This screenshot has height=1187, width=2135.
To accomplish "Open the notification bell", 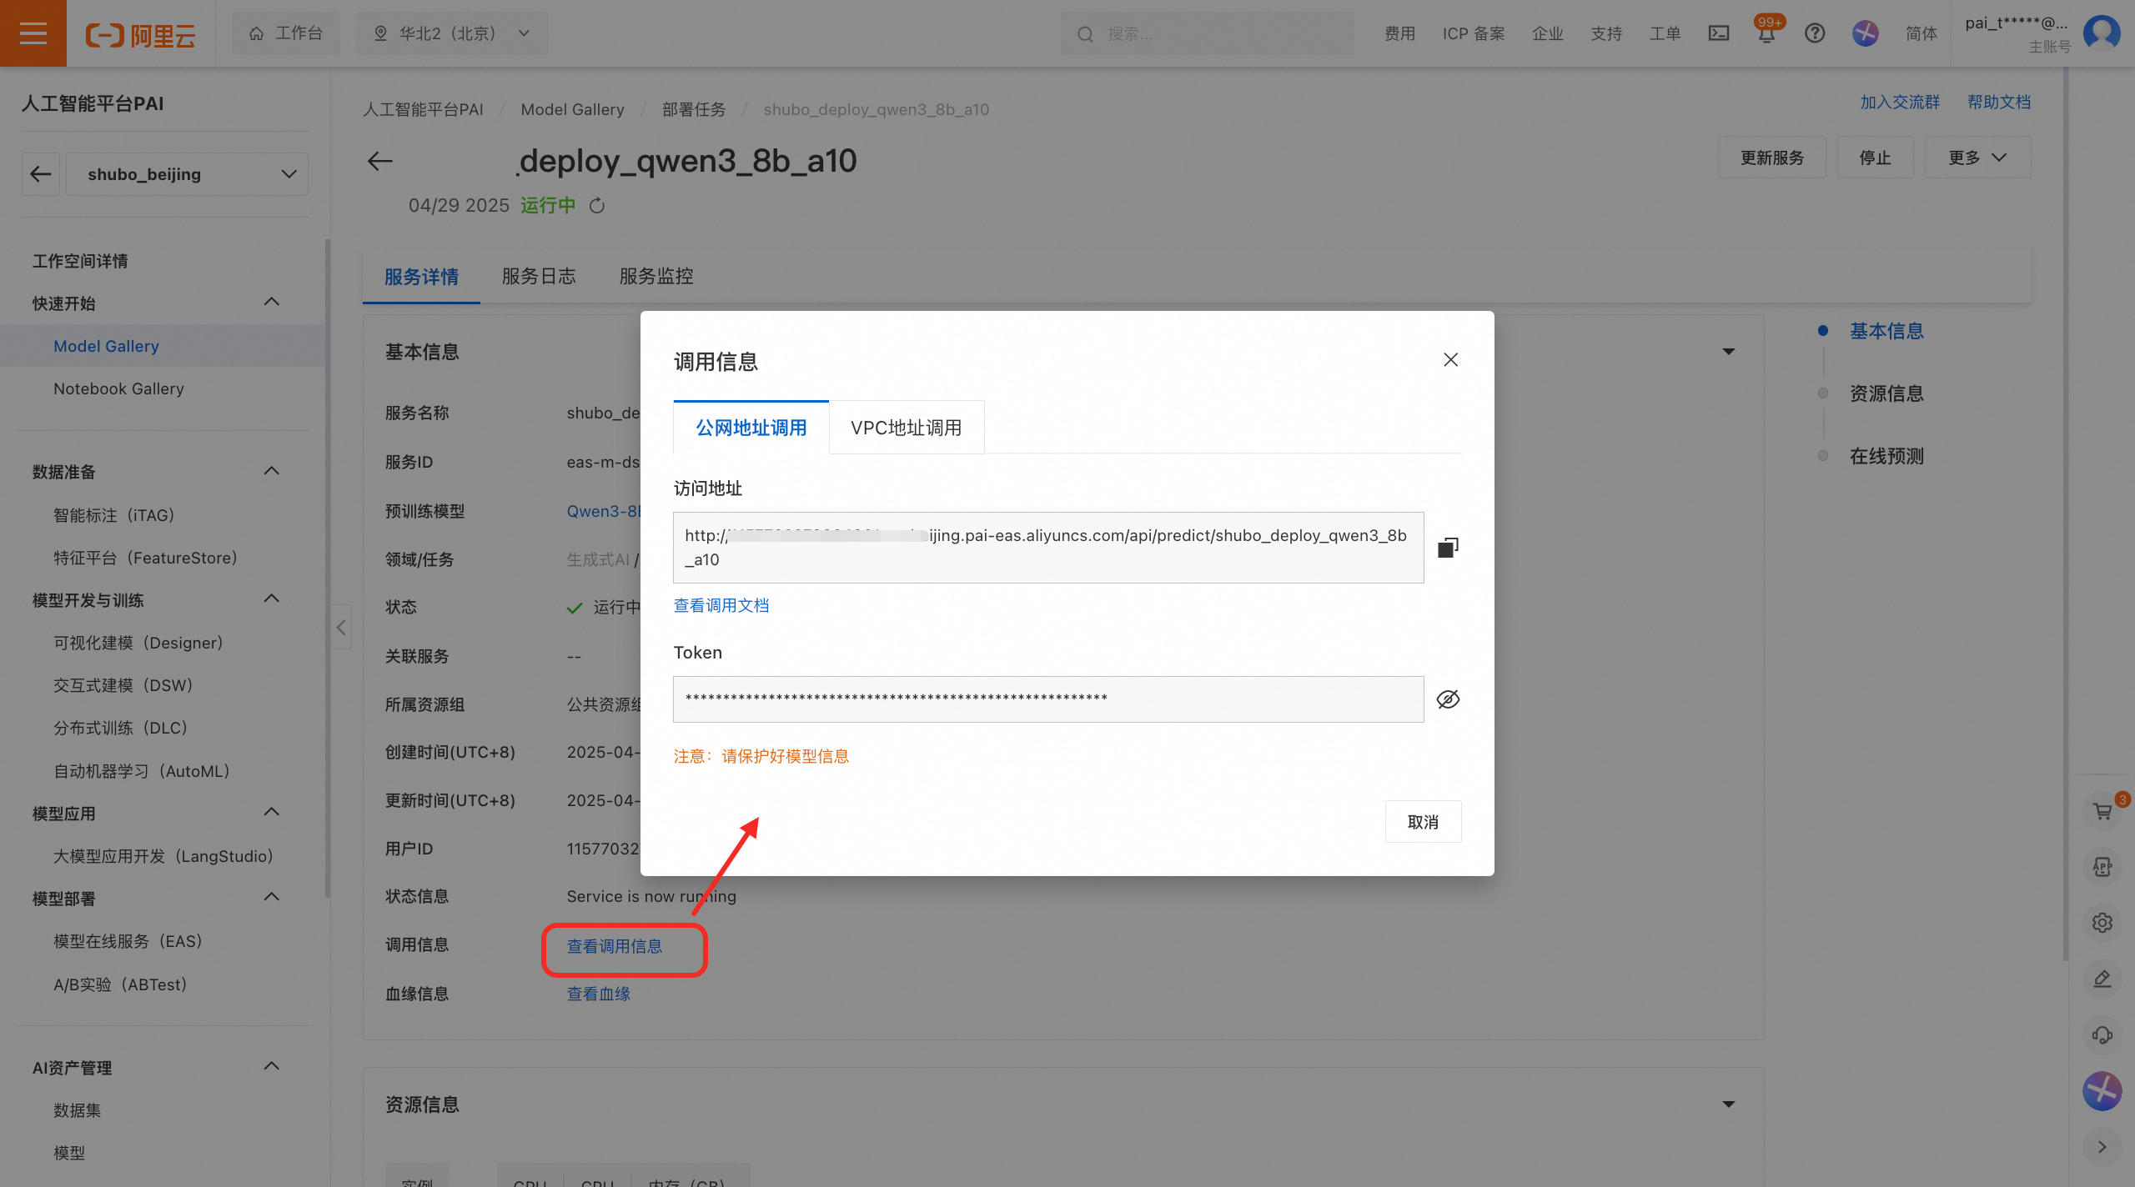I will (x=1766, y=33).
